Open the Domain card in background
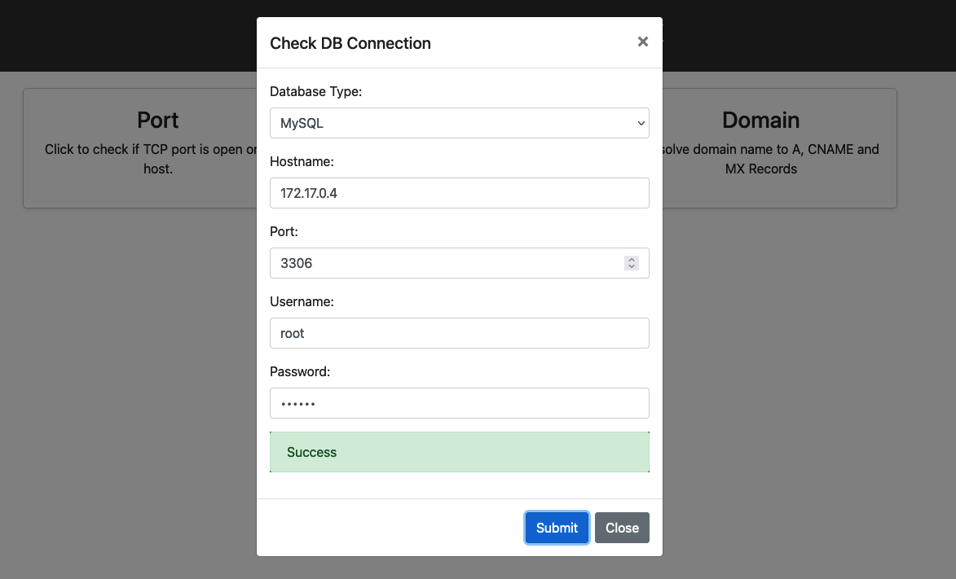Screen dimensions: 956x579 [x=779, y=148]
